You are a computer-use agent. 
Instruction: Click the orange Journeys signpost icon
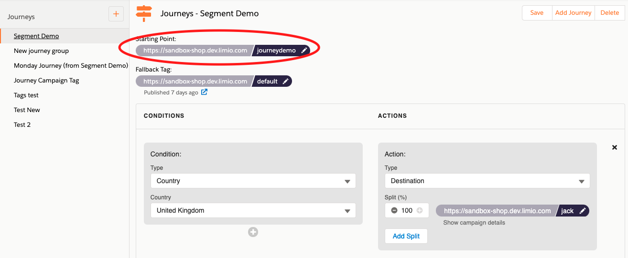click(x=144, y=13)
